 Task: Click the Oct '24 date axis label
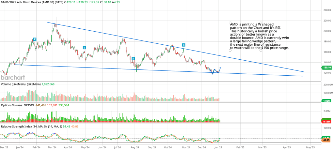pos(168,147)
